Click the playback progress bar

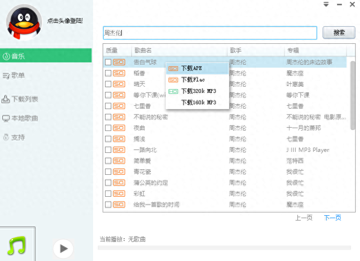(x=224, y=248)
